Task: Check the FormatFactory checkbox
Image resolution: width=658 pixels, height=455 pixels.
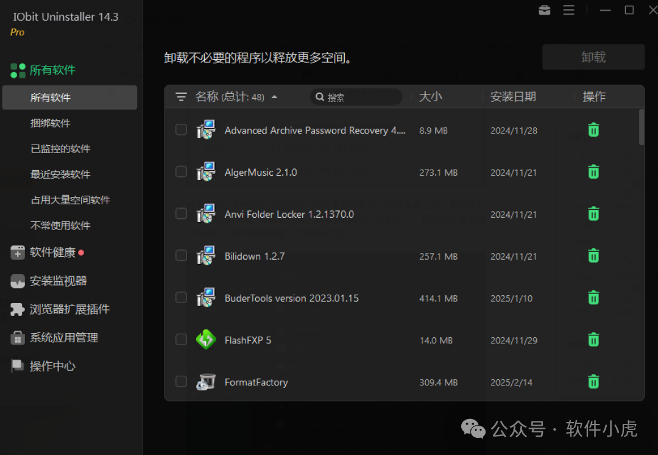Action: [182, 381]
